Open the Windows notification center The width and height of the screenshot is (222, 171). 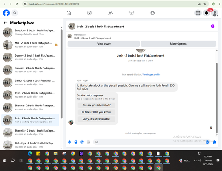[218, 160]
